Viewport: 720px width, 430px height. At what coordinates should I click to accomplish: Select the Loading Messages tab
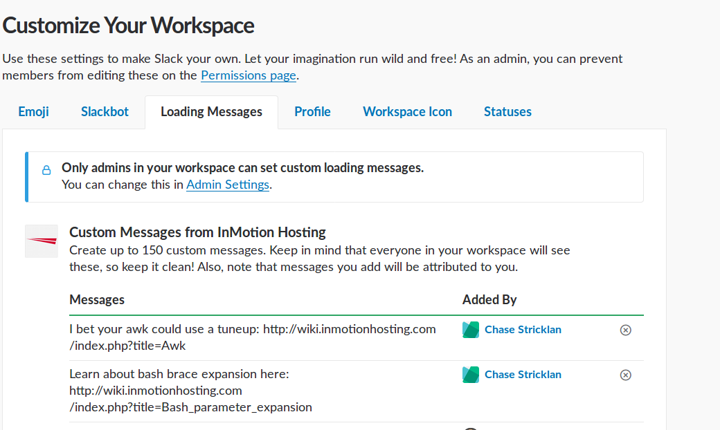[211, 111]
